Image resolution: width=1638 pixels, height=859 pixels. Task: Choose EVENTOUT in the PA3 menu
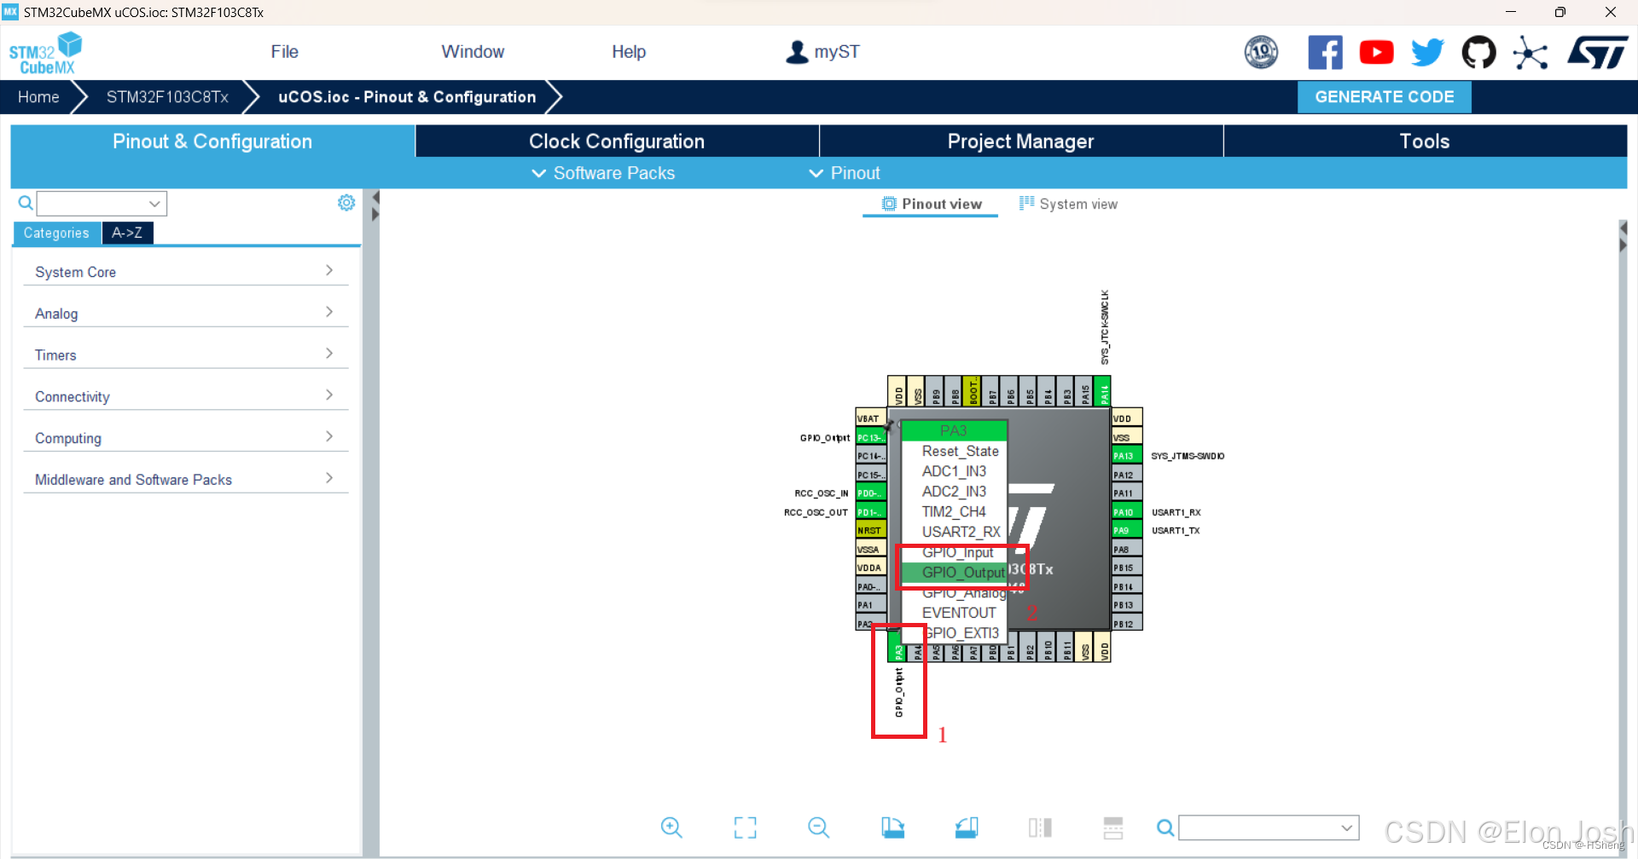pyautogui.click(x=954, y=613)
